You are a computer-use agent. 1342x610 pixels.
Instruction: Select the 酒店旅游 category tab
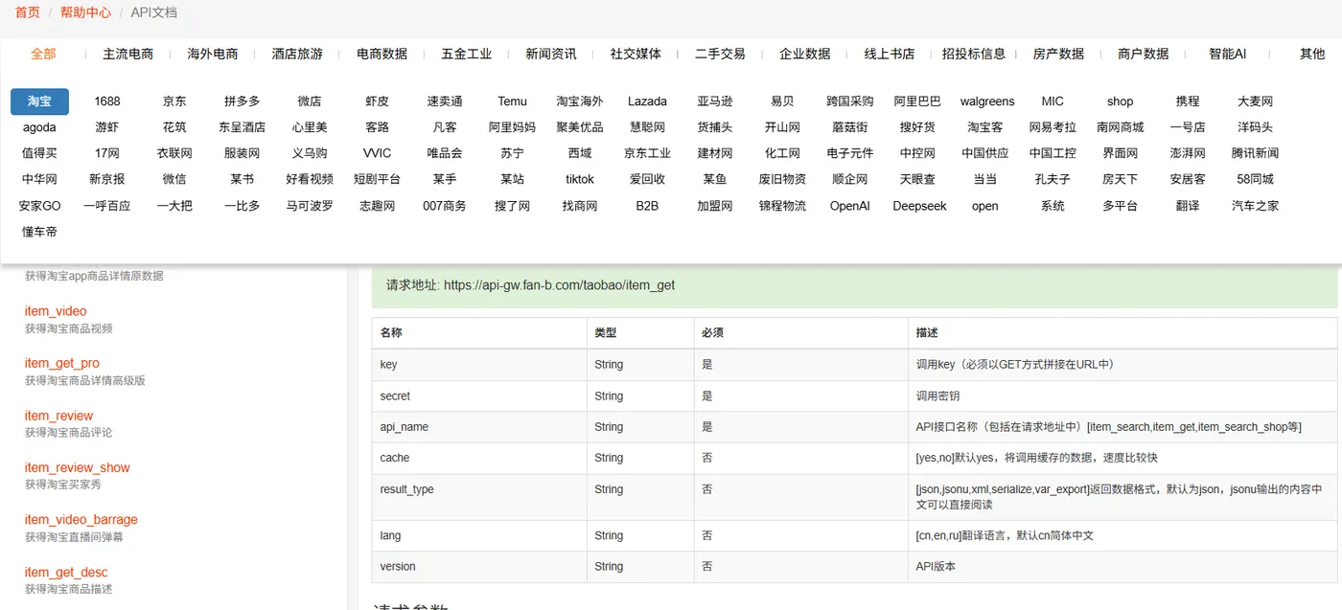297,55
